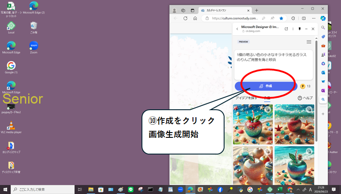Click the Edge address bar URL

[235, 18]
